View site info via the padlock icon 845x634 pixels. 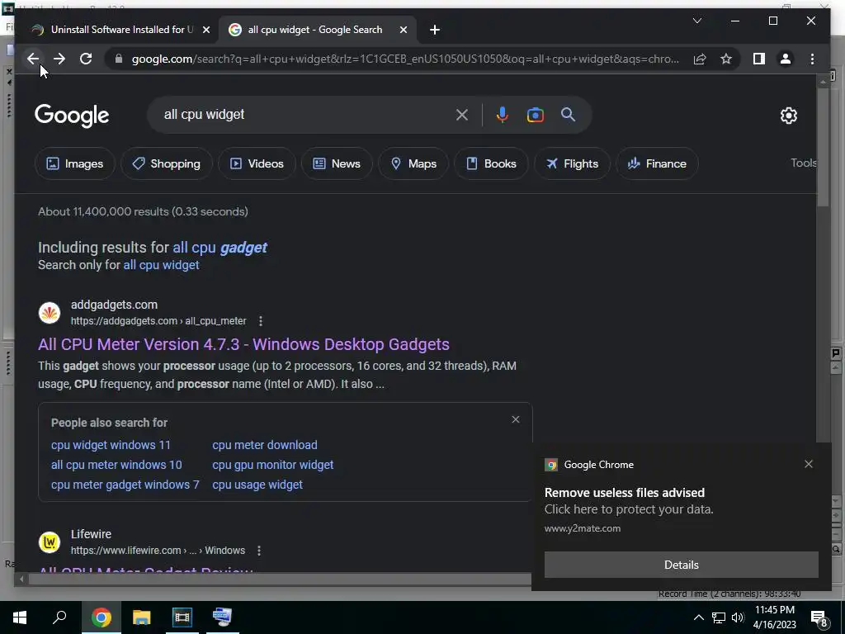coord(119,59)
